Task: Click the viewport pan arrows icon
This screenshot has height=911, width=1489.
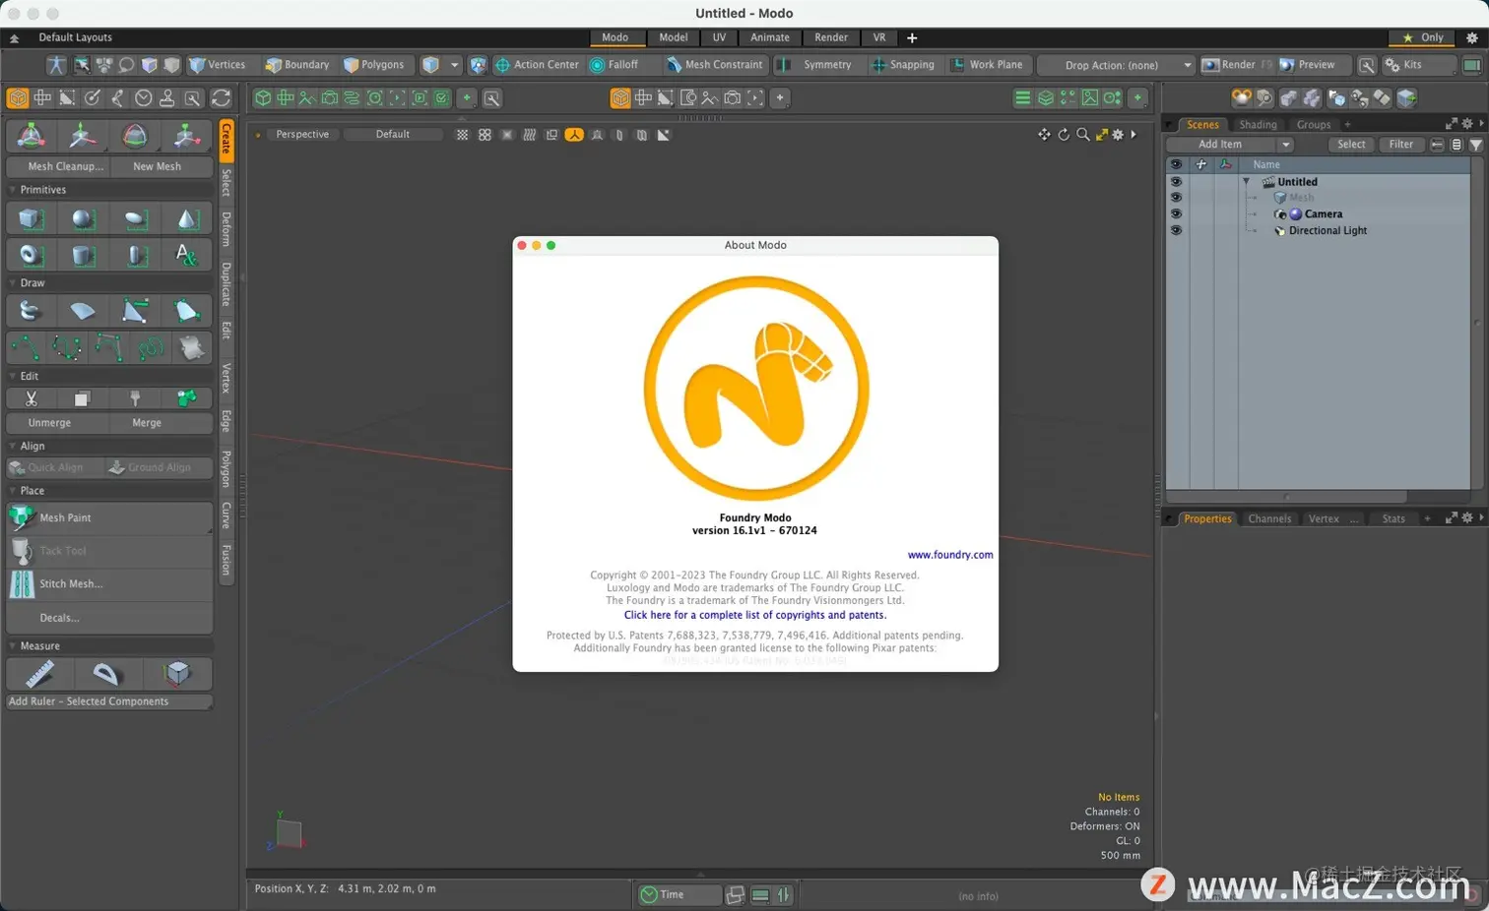Action: 1044,135
